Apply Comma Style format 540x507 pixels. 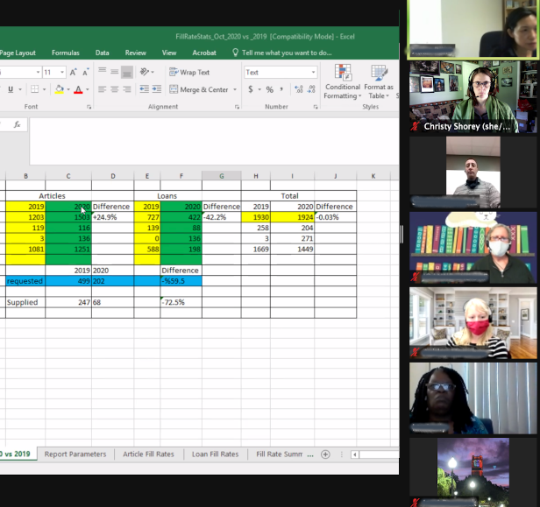click(x=281, y=89)
